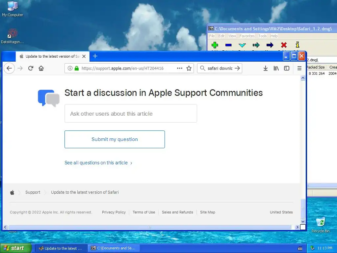Click the Add green plus in 7-Zip

215,45
